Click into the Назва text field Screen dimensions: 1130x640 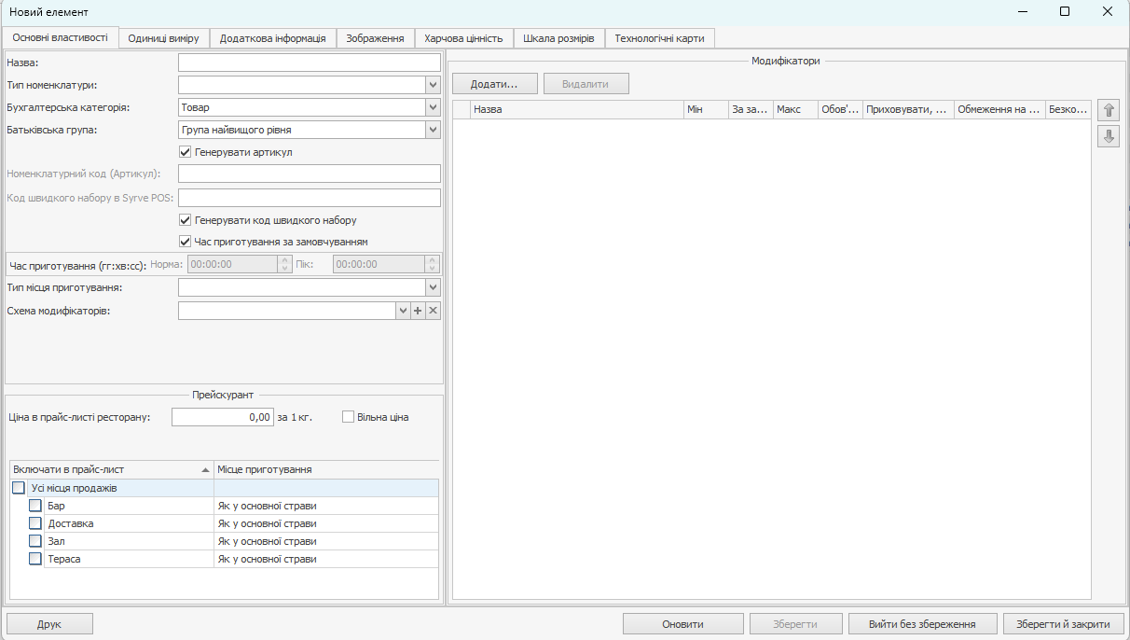309,63
